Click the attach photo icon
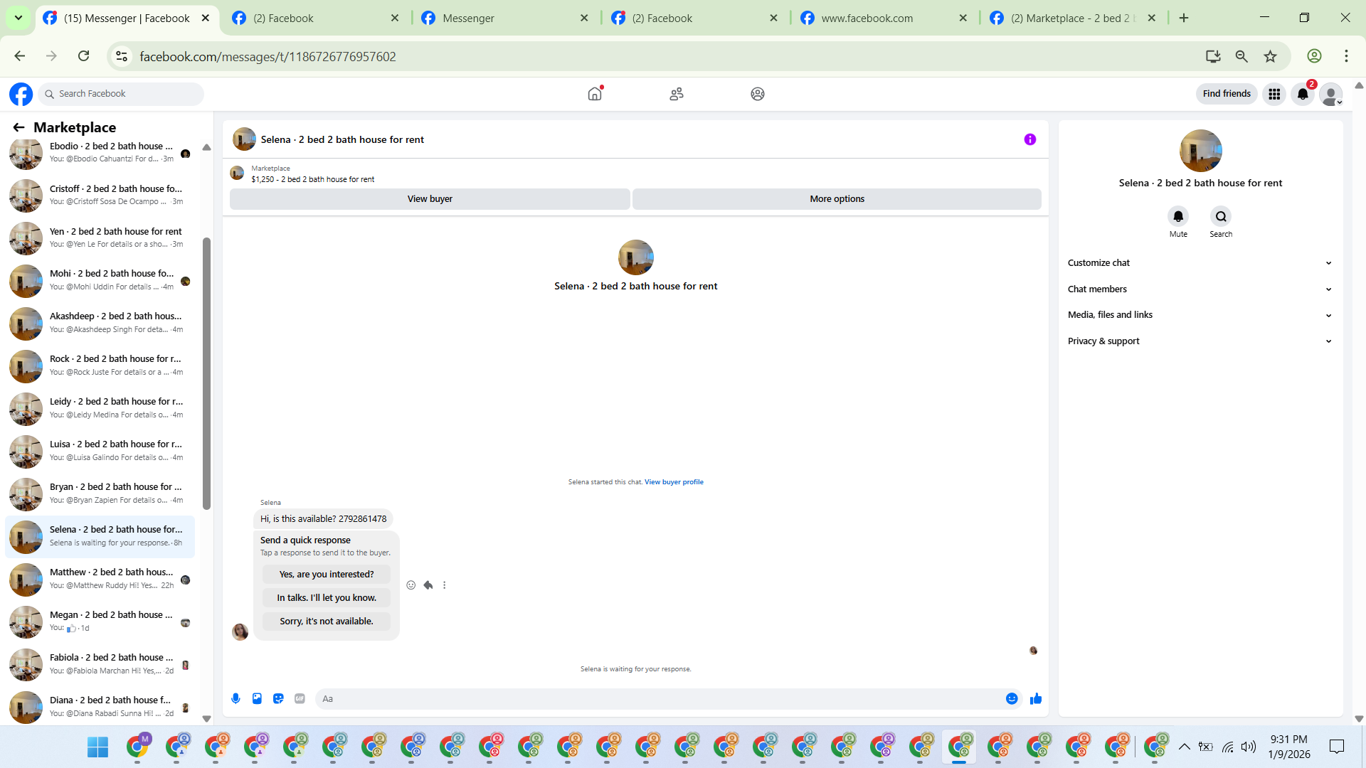The width and height of the screenshot is (1366, 768). [x=257, y=699]
